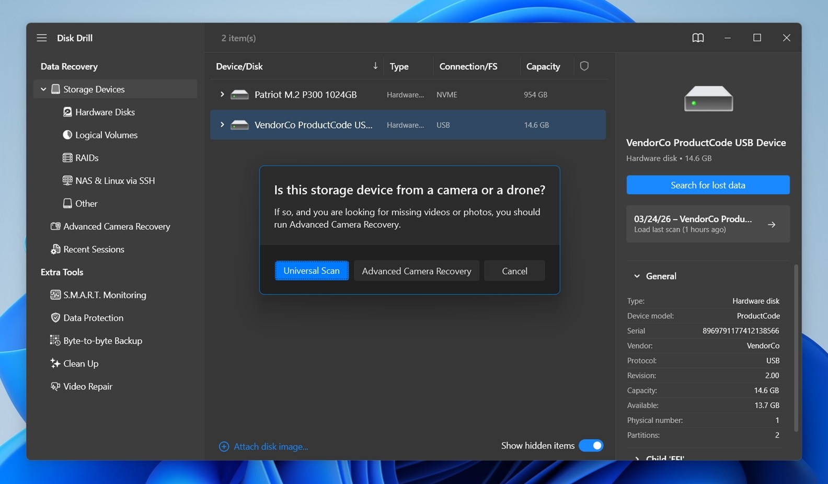Select Other under Storage Devices
Screen dimensions: 828x484
click(86, 203)
